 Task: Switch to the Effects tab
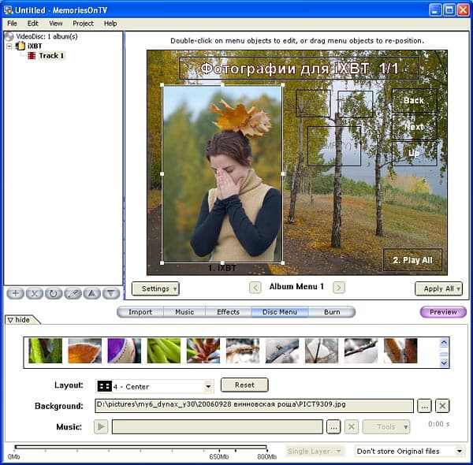[228, 312]
